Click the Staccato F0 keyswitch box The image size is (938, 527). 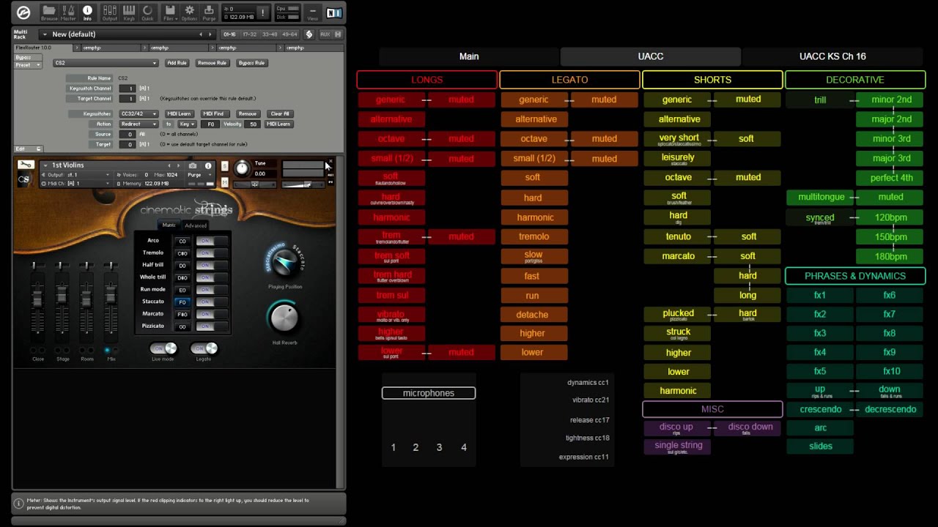[x=182, y=302]
